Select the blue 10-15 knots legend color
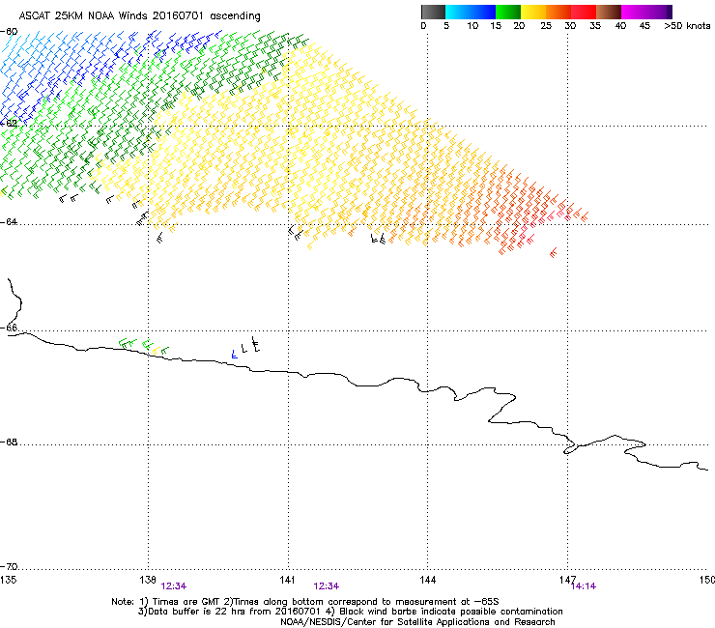Viewport: 715px width, 628px height. pyautogui.click(x=483, y=12)
